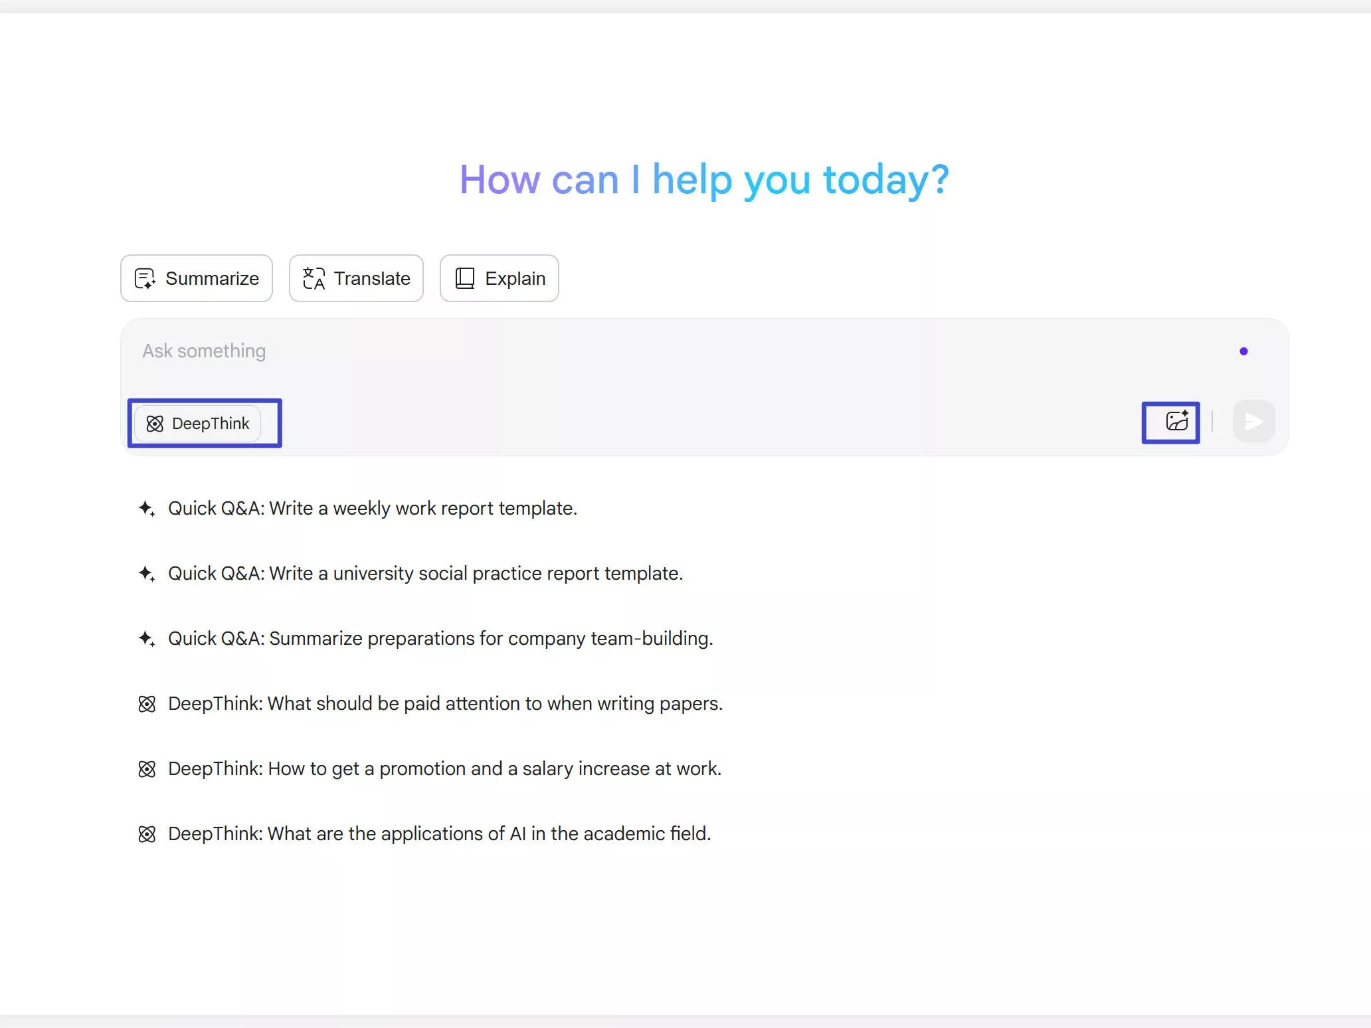Toggle the DeepThink mode button
Image resolution: width=1371 pixels, height=1028 pixels.
pos(198,424)
